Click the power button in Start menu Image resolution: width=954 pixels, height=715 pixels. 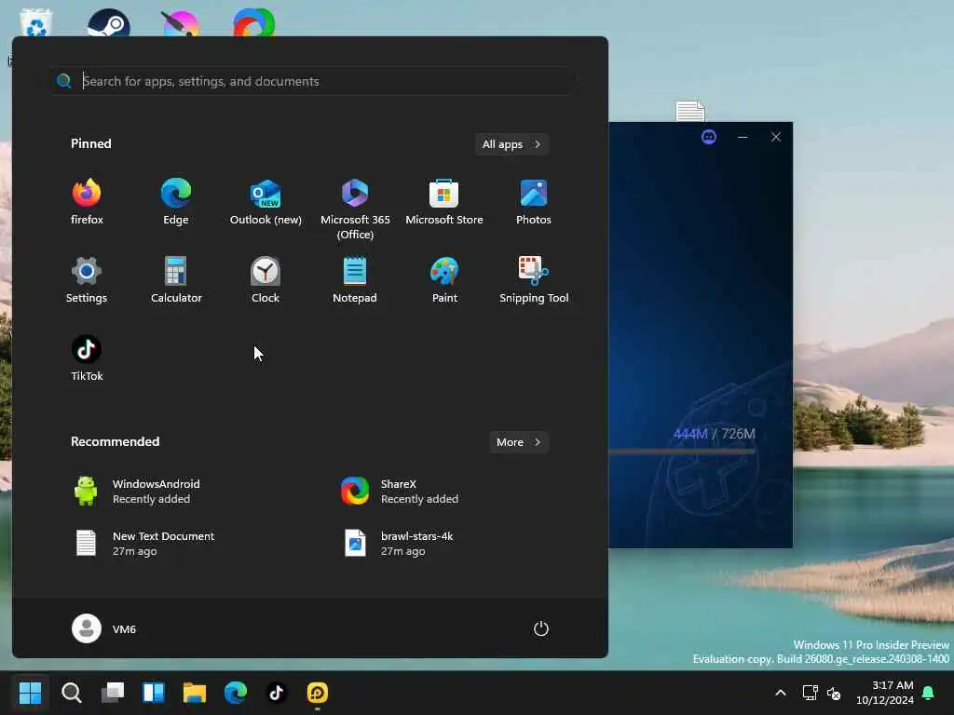[541, 628]
